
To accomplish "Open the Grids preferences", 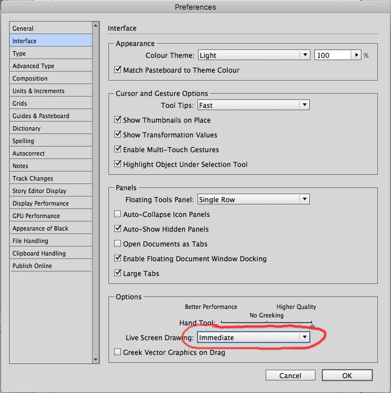I will [x=51, y=103].
